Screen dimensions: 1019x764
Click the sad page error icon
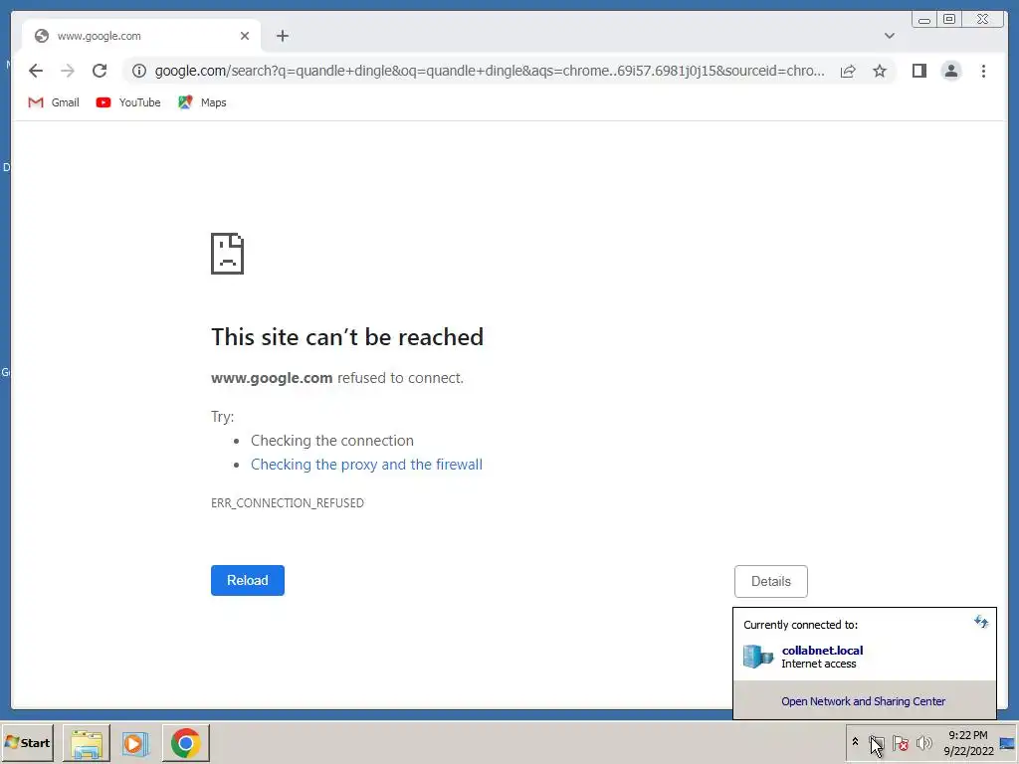(228, 254)
